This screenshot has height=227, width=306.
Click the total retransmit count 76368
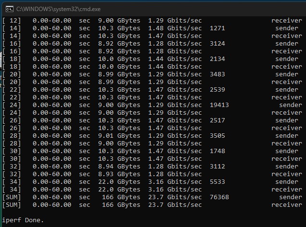click(x=219, y=197)
